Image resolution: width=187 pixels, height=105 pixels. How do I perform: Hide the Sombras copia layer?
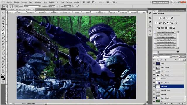coord(154,90)
